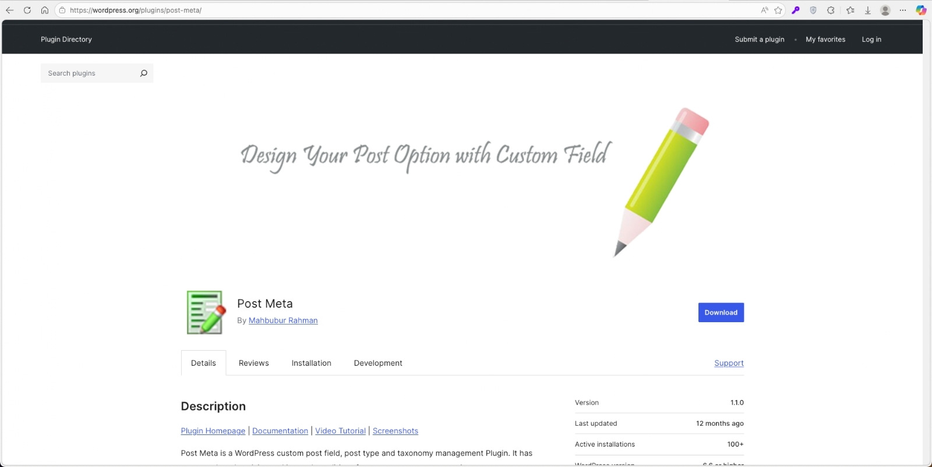View the Development tab

point(378,363)
